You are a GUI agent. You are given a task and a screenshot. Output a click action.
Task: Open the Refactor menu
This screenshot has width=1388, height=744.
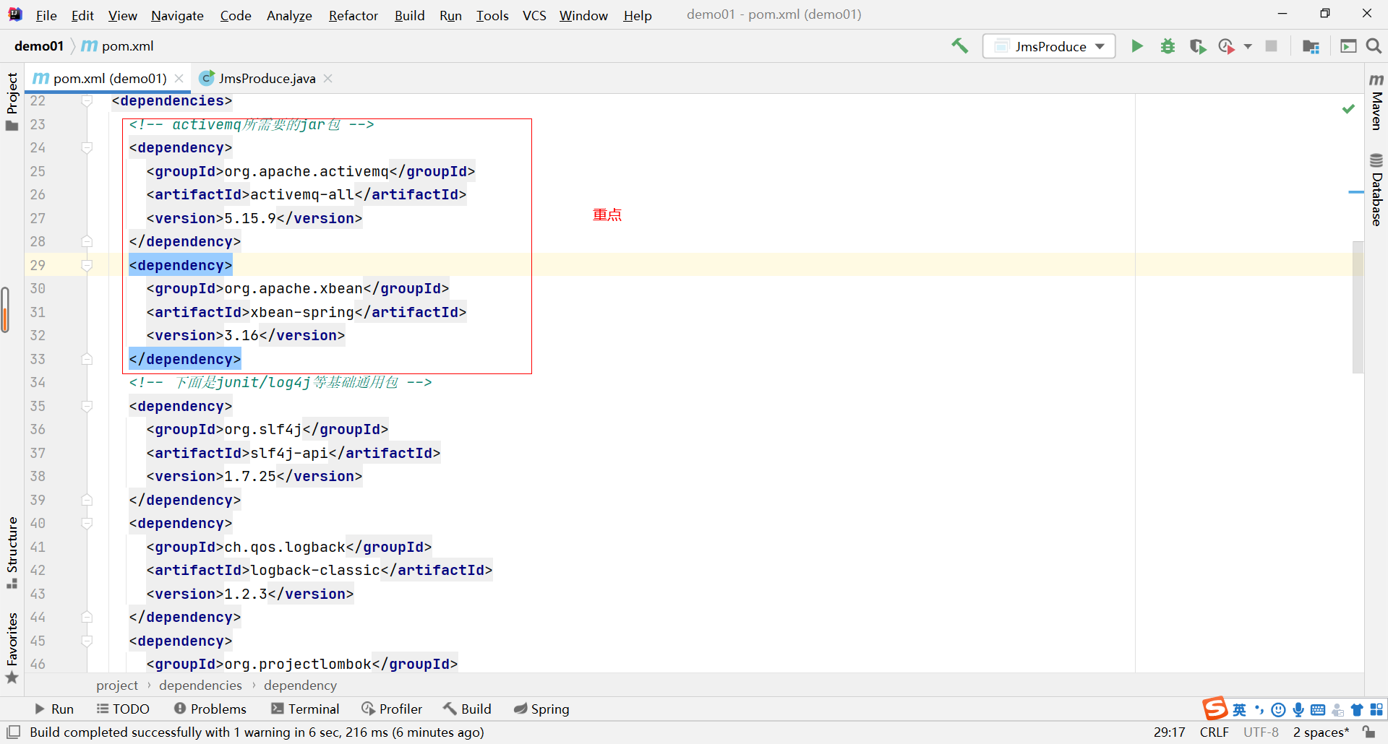click(x=353, y=15)
